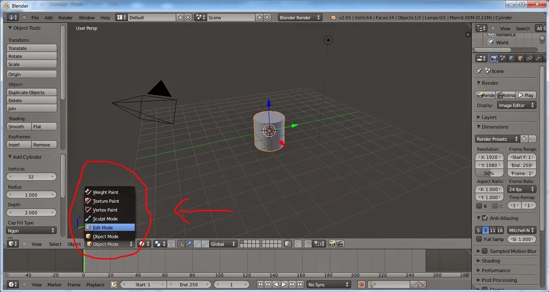Switch to World properties tab icon

(512, 58)
